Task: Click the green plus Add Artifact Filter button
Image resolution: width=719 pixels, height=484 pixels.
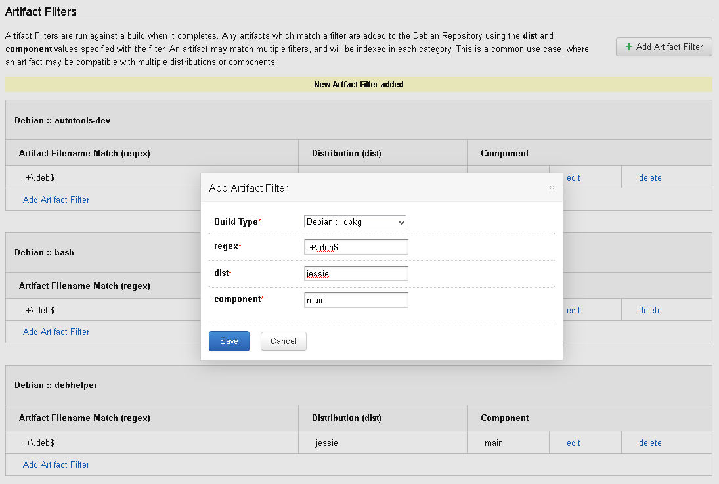Action: pyautogui.click(x=663, y=47)
